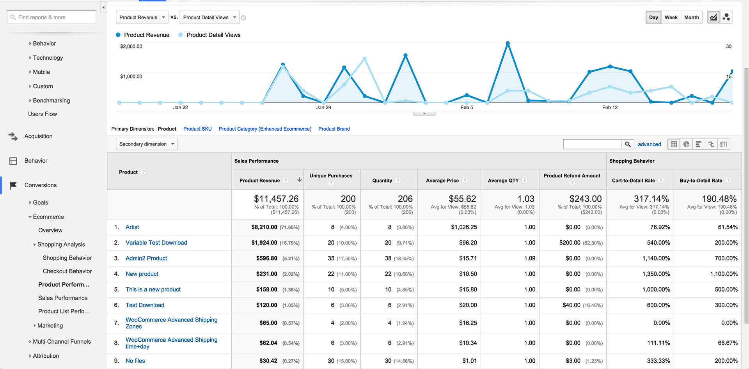The height and width of the screenshot is (369, 749).
Task: Open the Variable Test Download product
Action: [x=156, y=243]
